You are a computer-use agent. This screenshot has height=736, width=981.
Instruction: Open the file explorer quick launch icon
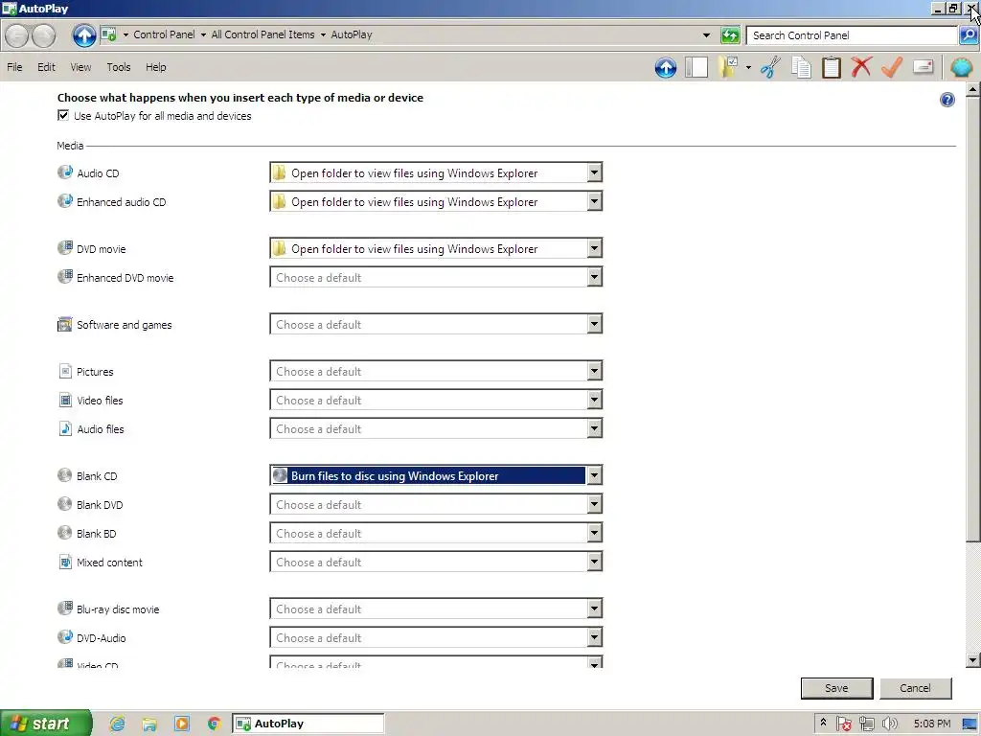149,724
